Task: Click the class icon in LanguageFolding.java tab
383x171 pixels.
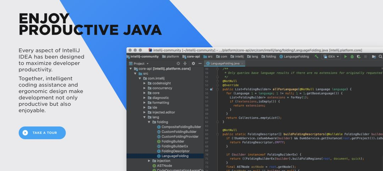Action: click(x=208, y=64)
